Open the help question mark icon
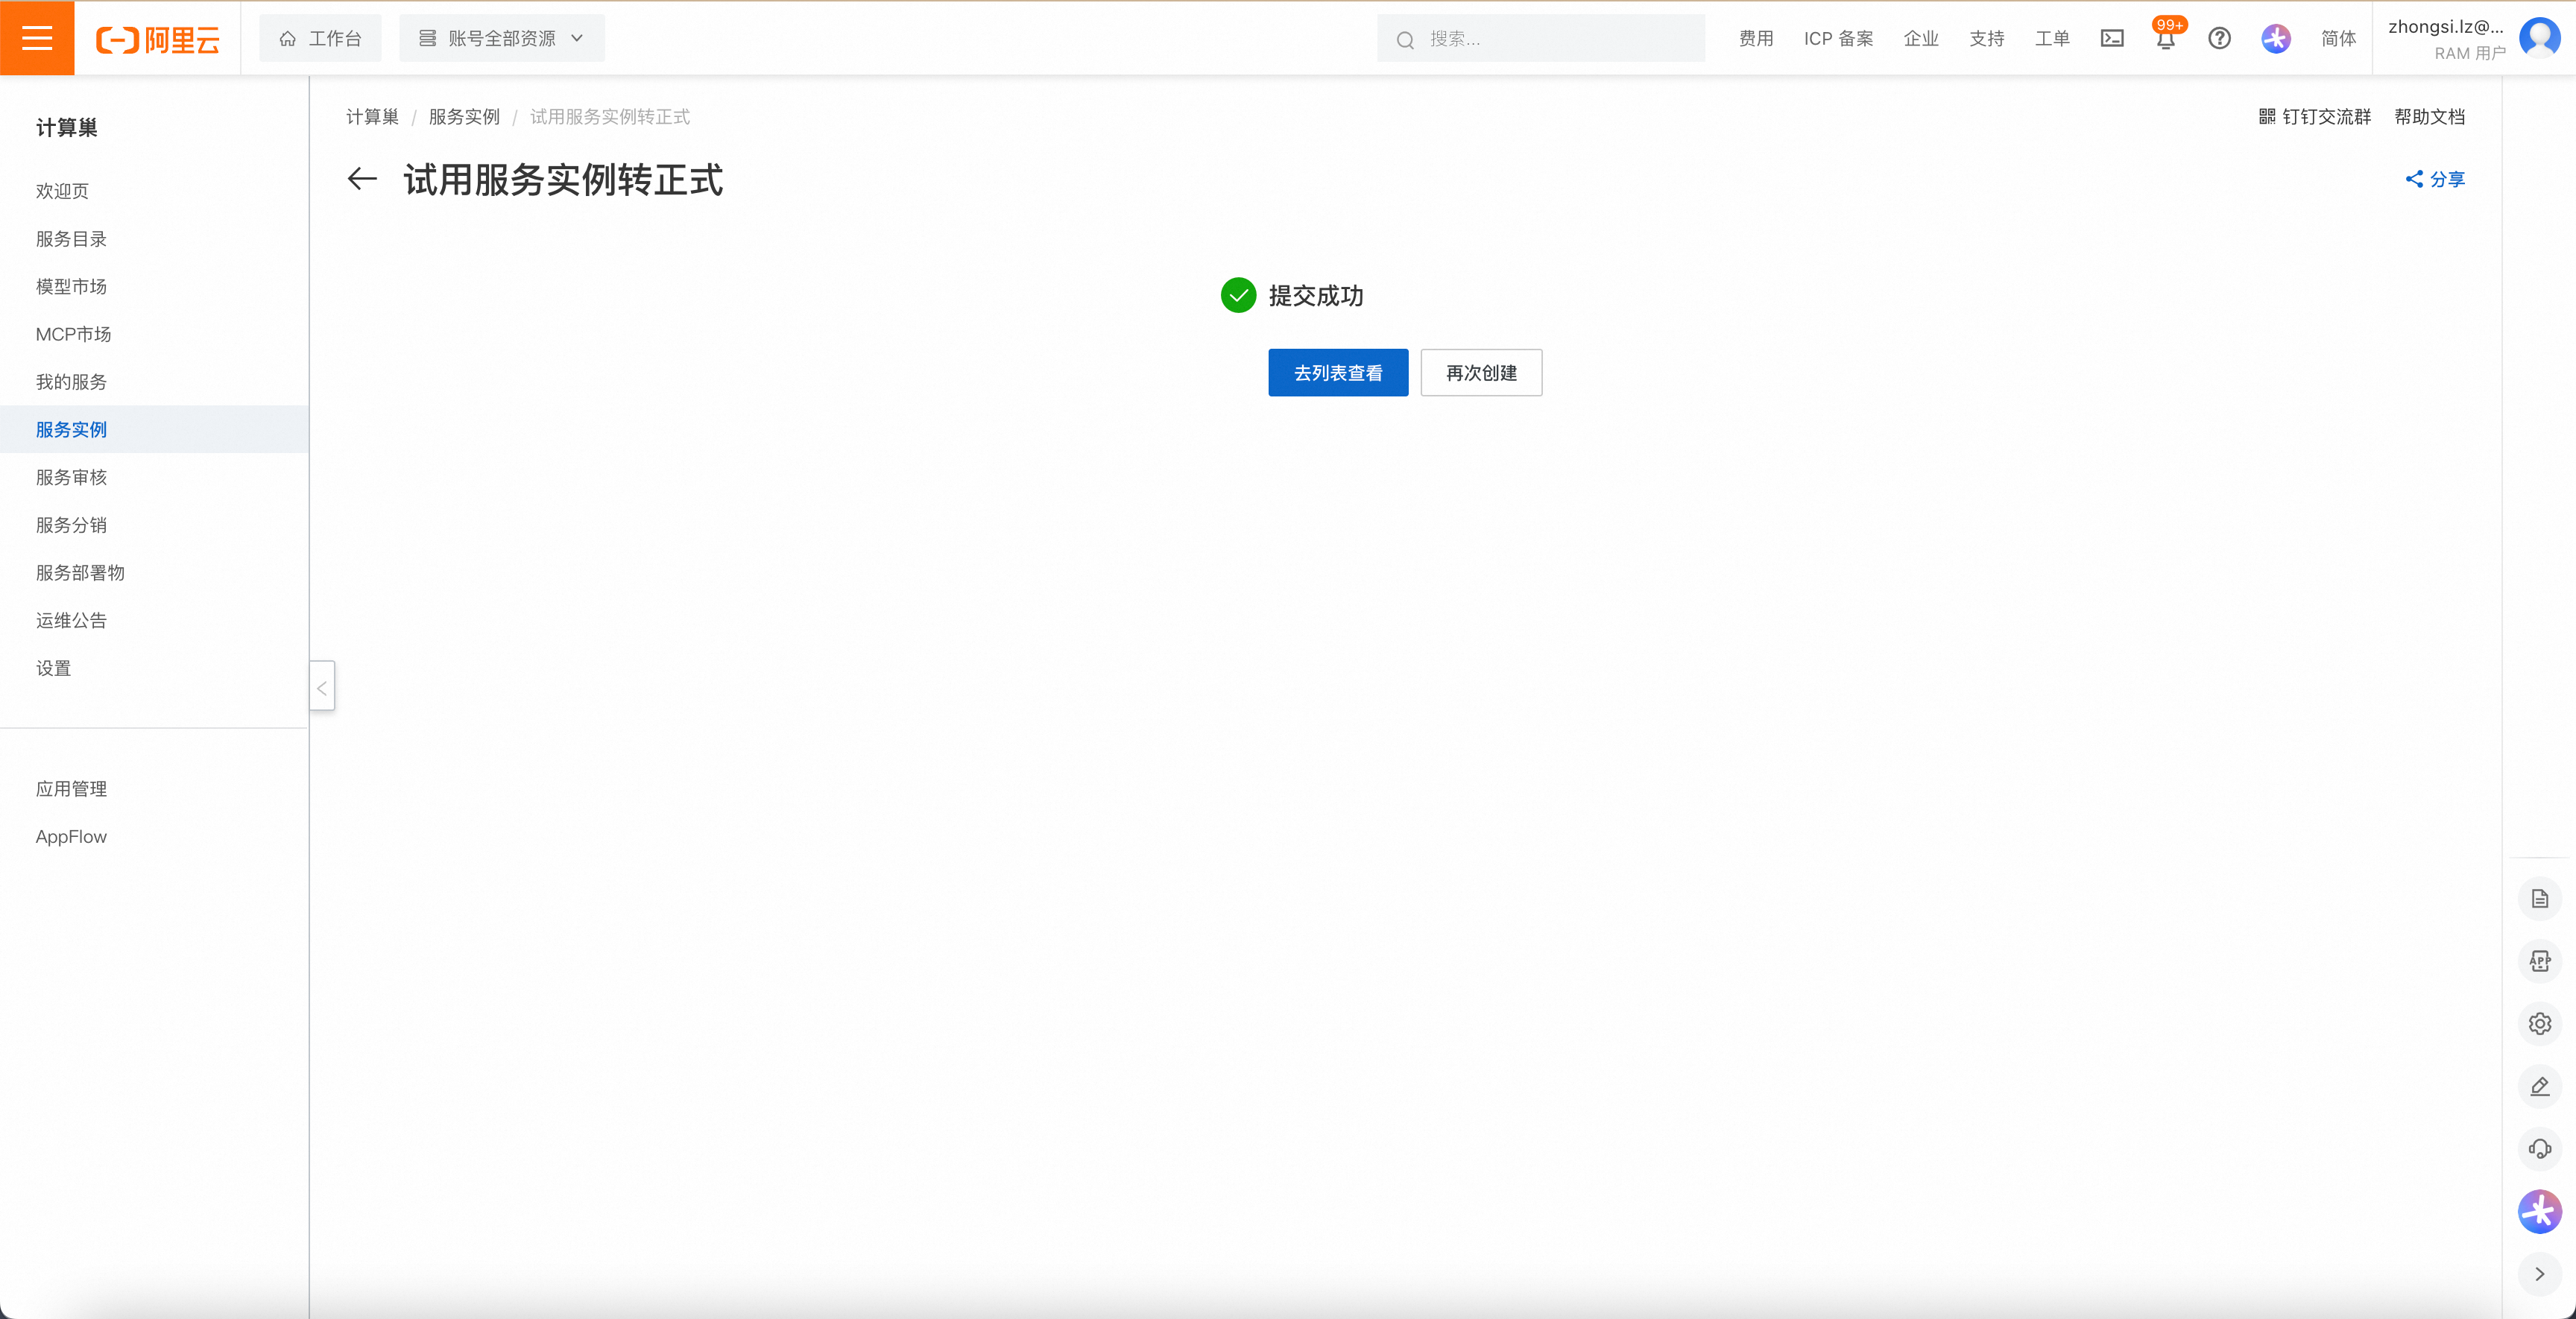The width and height of the screenshot is (2576, 1319). coord(2219,38)
